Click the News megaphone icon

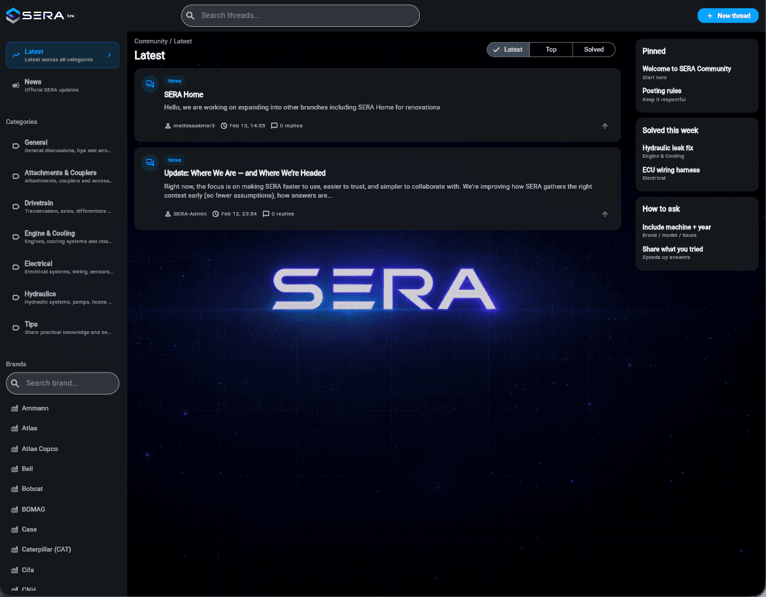(x=16, y=85)
